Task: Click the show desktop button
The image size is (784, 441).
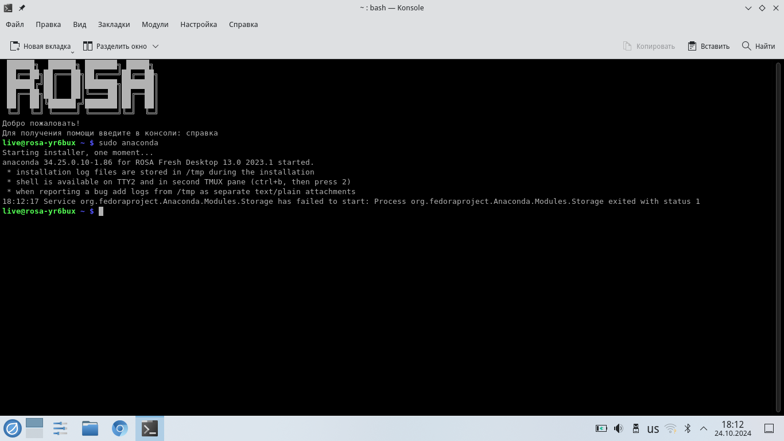Action: click(769, 428)
